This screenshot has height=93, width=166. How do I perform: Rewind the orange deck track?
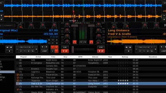tap(126, 47)
